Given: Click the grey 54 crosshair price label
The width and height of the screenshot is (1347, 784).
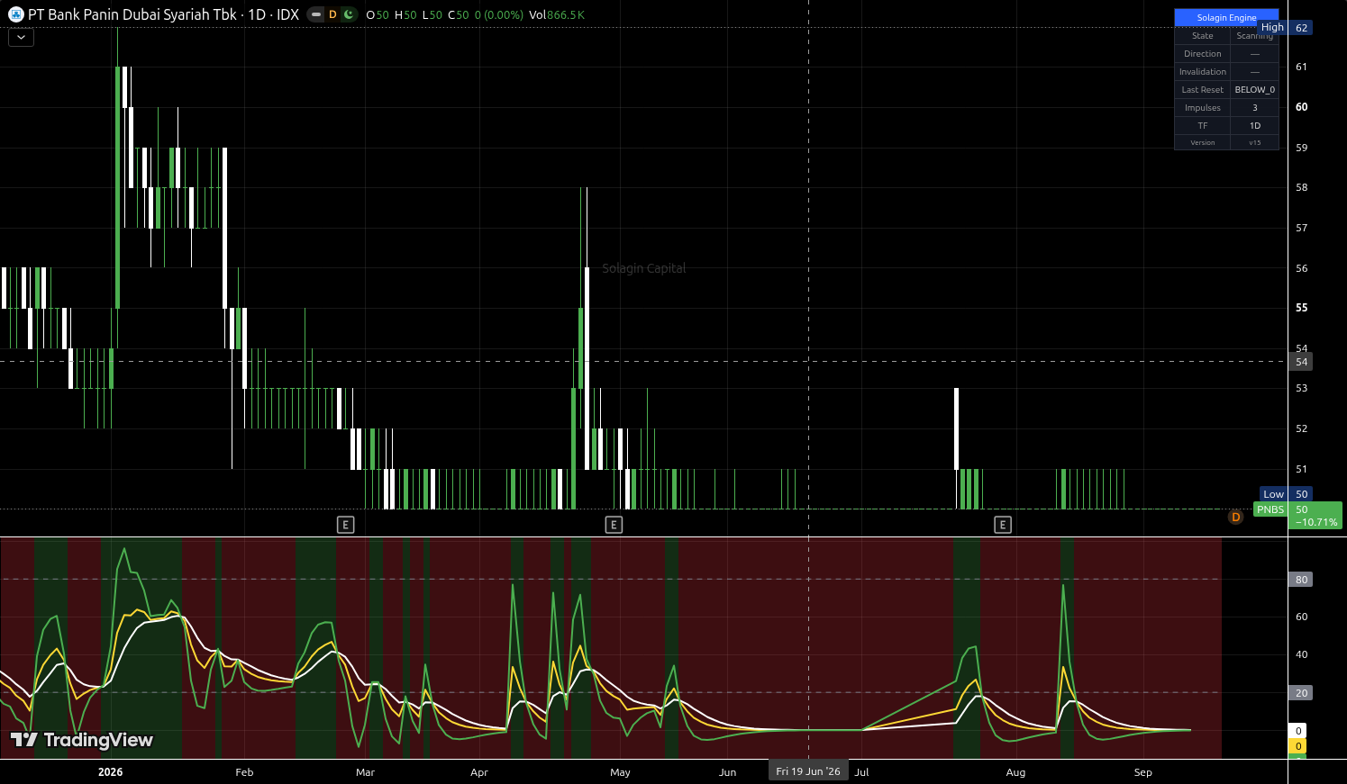Looking at the screenshot, I should click(x=1301, y=362).
